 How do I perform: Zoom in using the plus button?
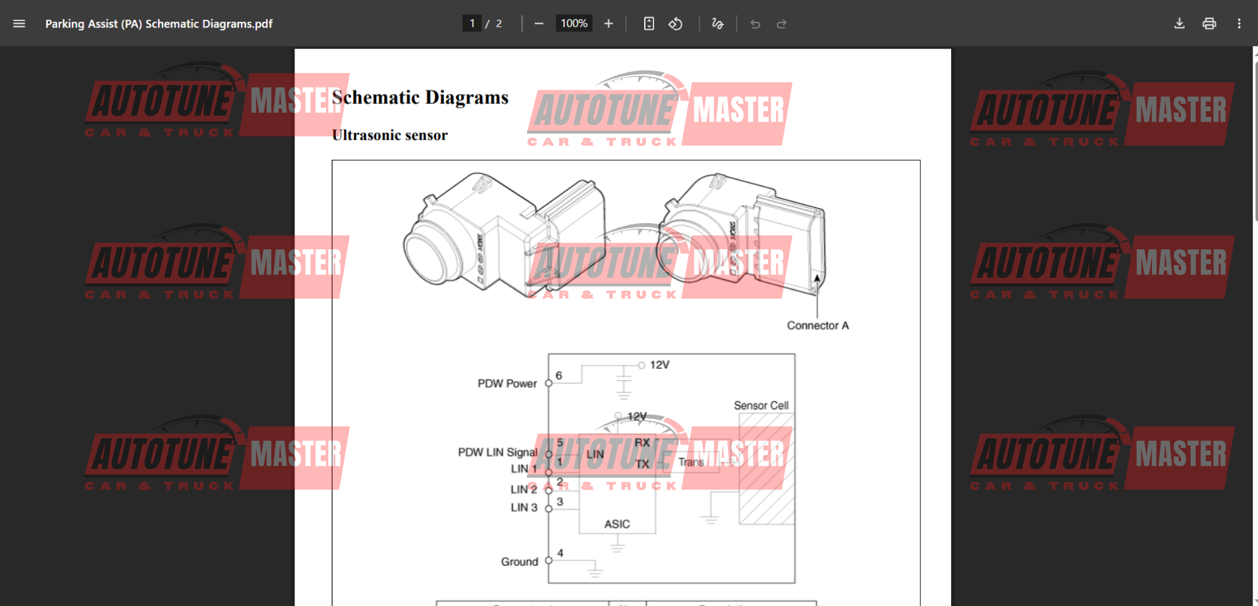pyautogui.click(x=609, y=24)
